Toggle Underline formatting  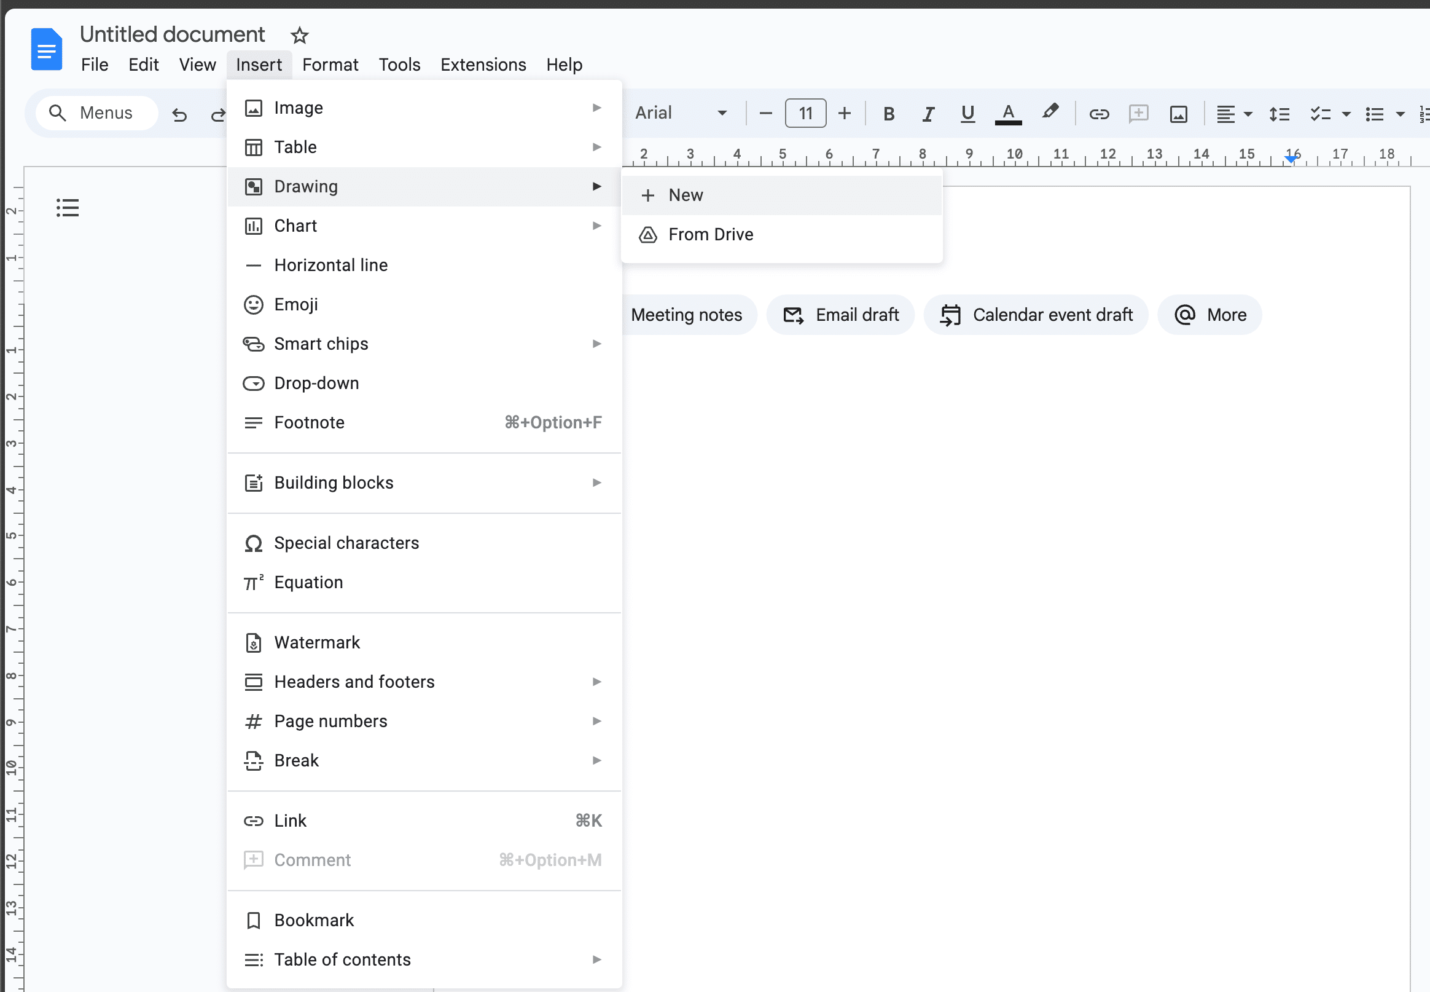[967, 114]
